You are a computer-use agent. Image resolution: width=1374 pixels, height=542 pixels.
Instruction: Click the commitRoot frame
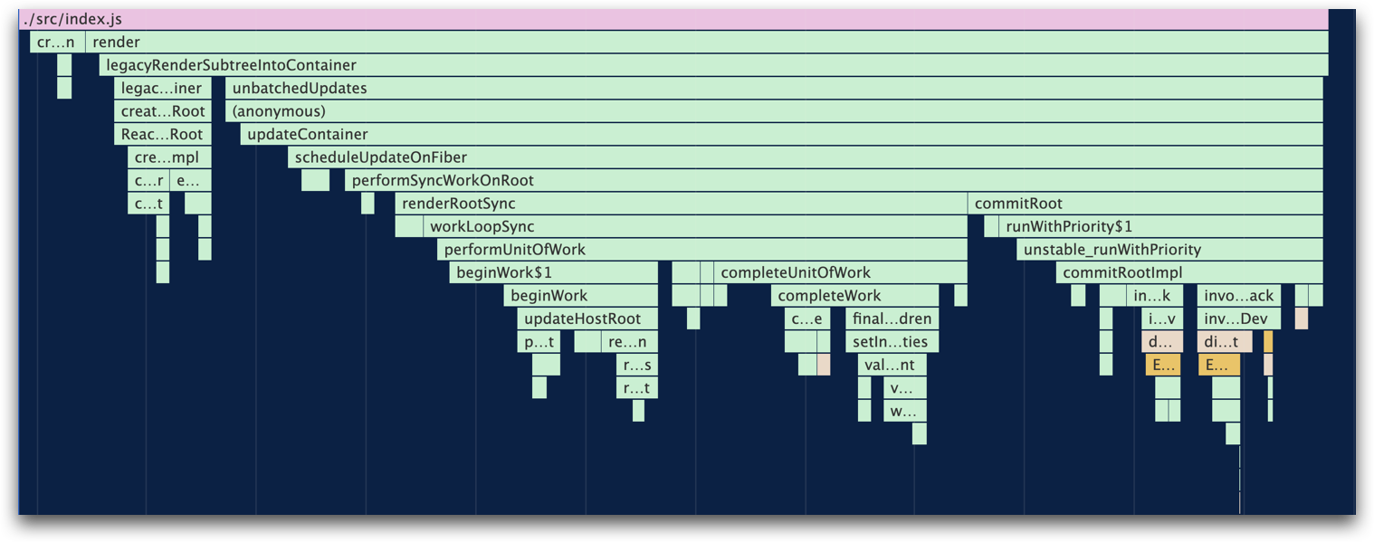coord(1145,204)
